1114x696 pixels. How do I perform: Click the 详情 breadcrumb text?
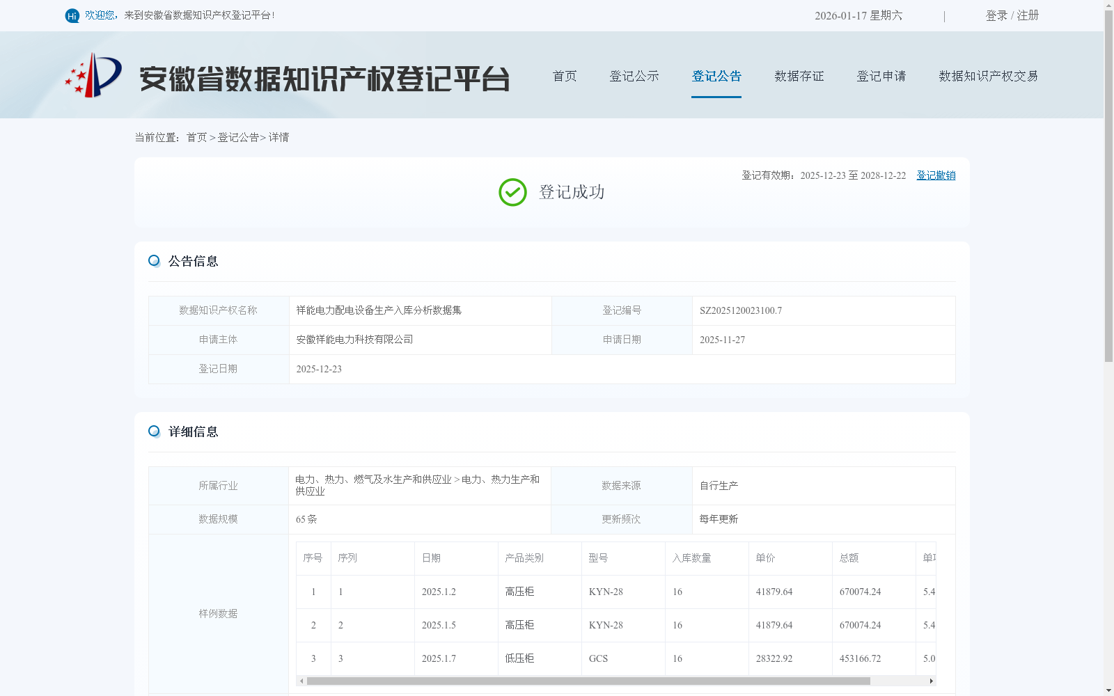tap(278, 138)
